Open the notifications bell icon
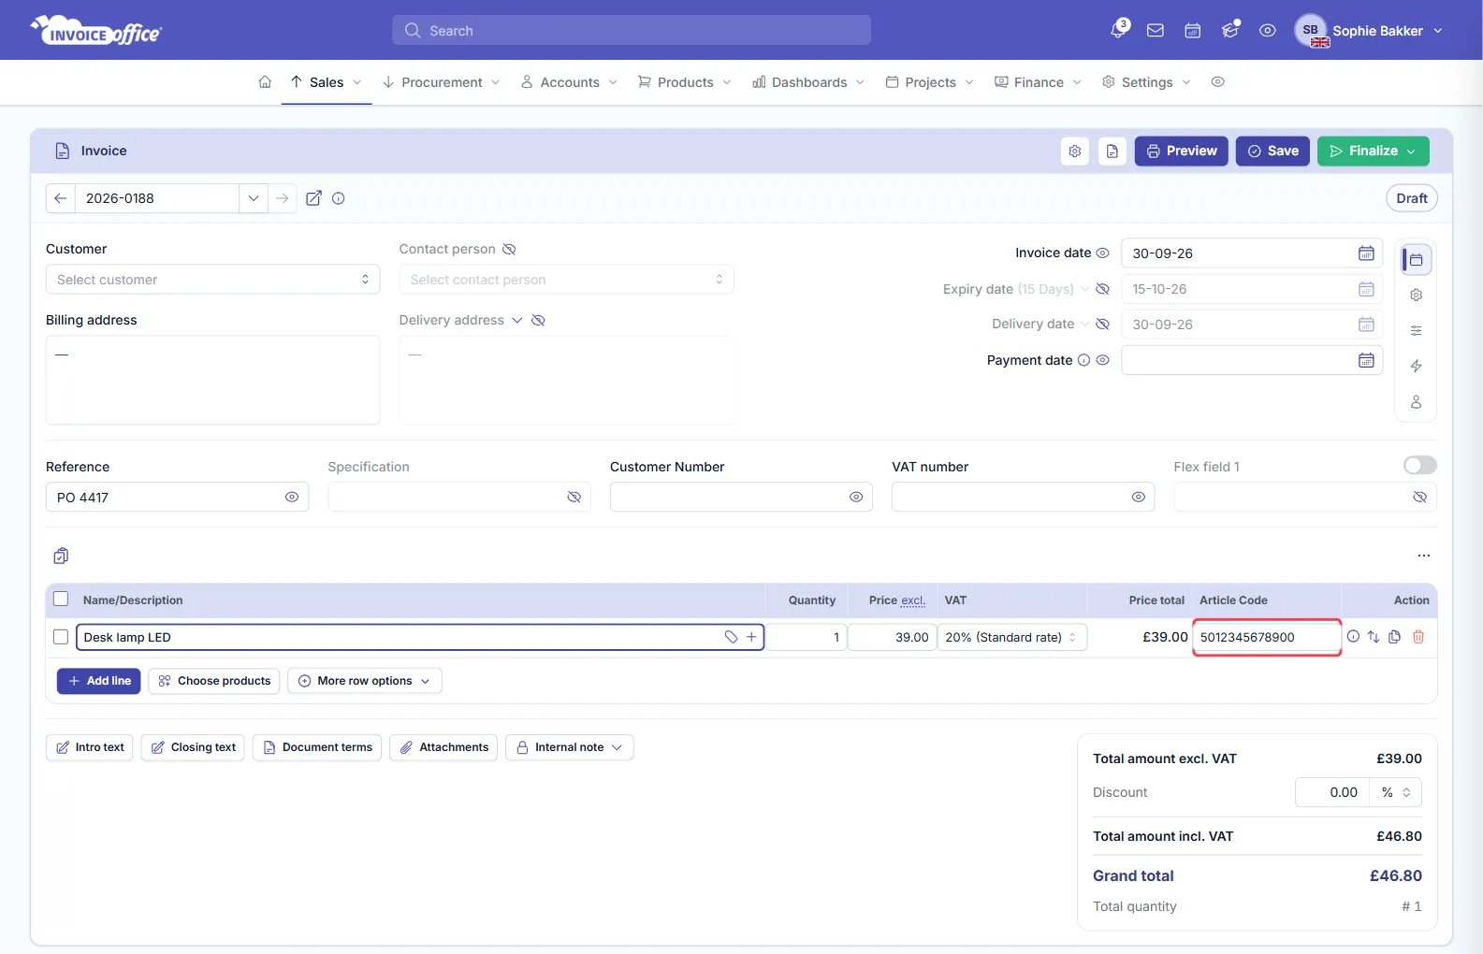The height and width of the screenshot is (954, 1483). tap(1118, 30)
